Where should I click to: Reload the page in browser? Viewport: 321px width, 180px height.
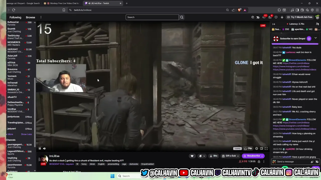(14, 10)
